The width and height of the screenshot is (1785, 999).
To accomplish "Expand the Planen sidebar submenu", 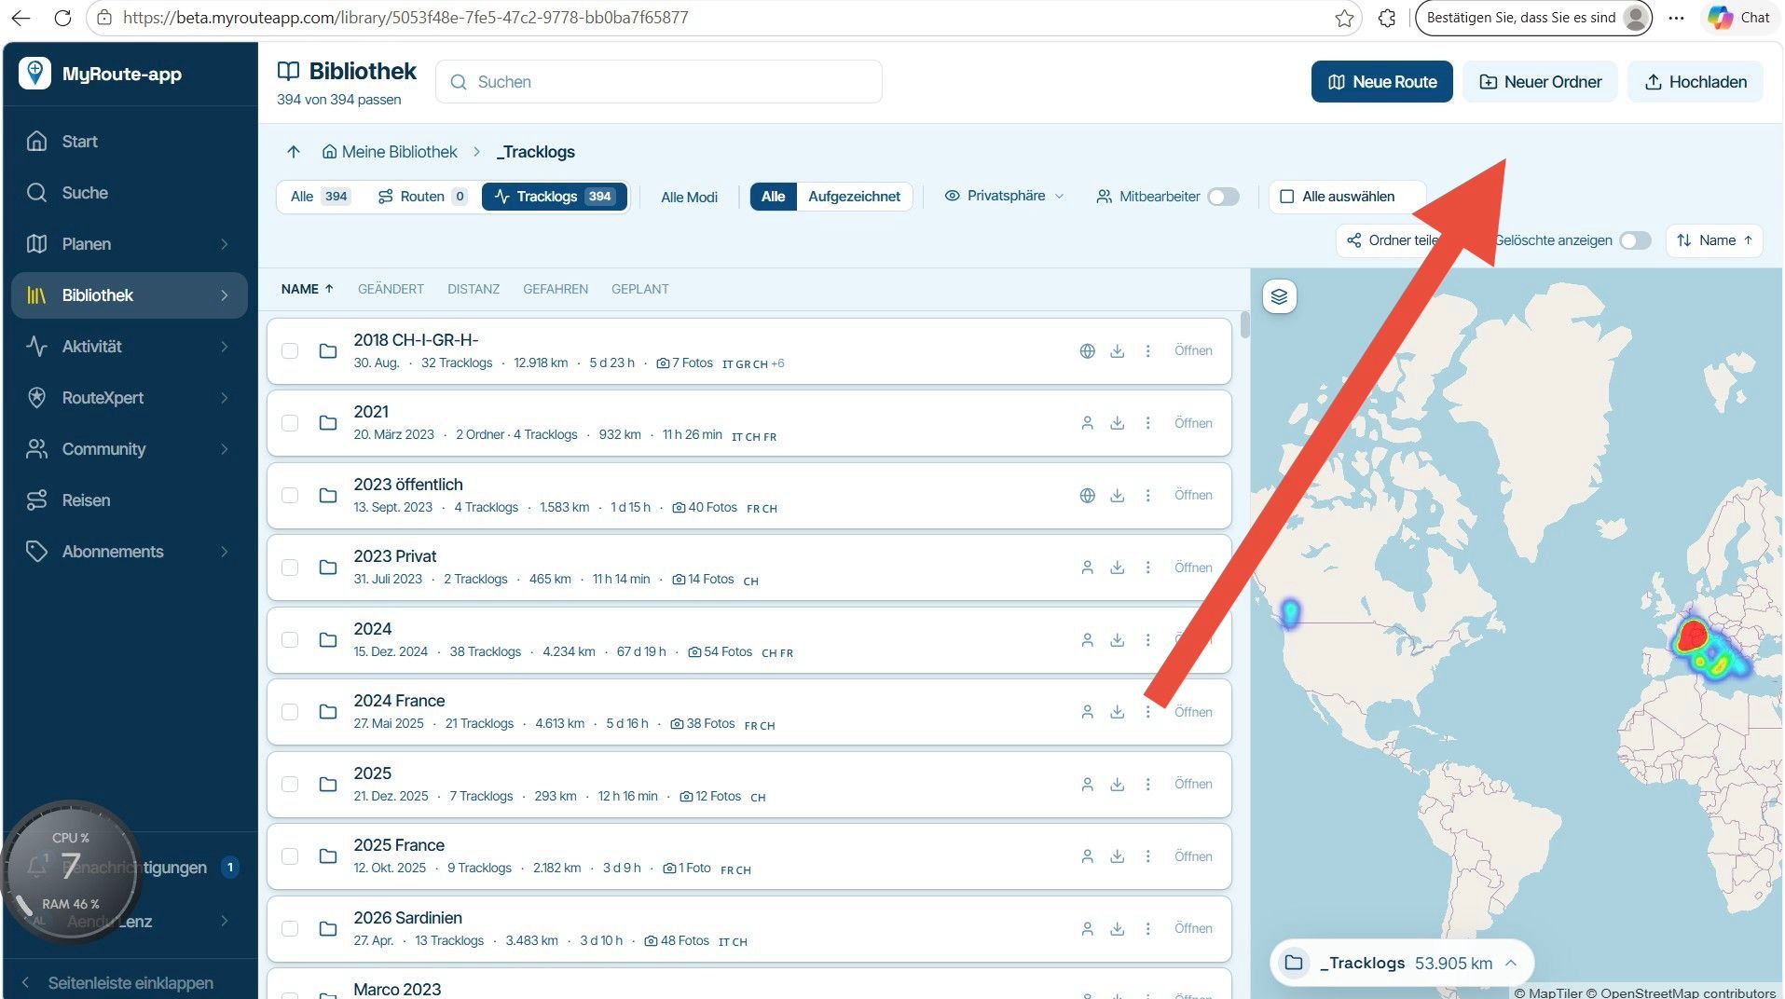I will tap(225, 244).
